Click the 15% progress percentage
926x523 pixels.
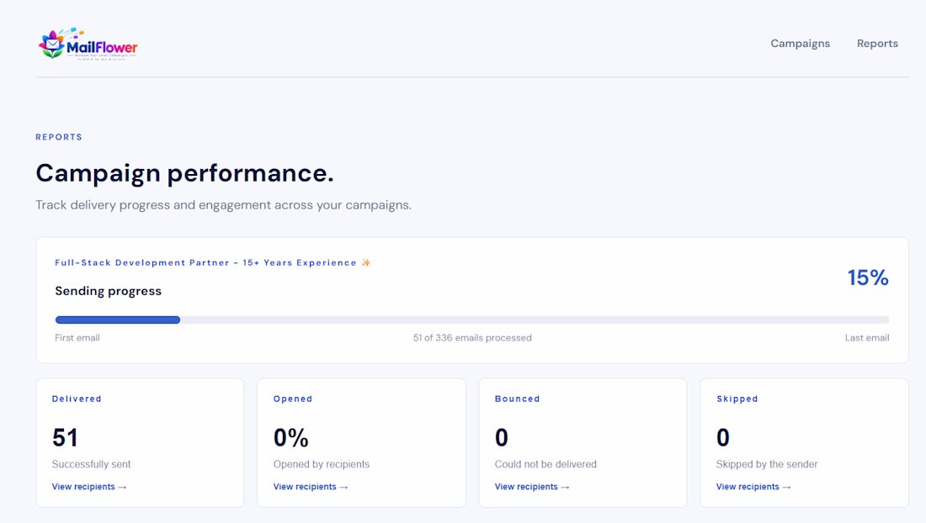point(868,277)
